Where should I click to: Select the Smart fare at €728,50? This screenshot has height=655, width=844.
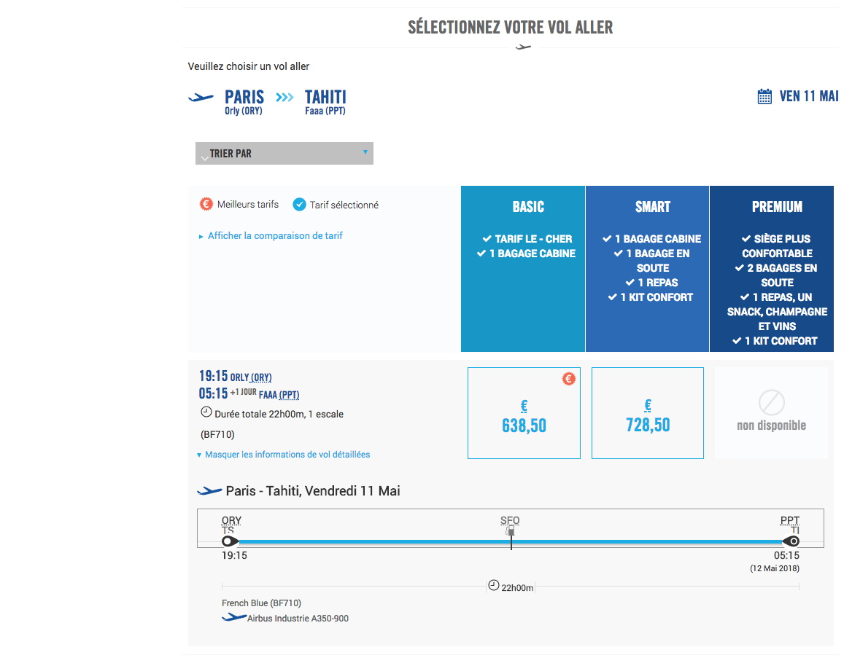click(x=648, y=413)
